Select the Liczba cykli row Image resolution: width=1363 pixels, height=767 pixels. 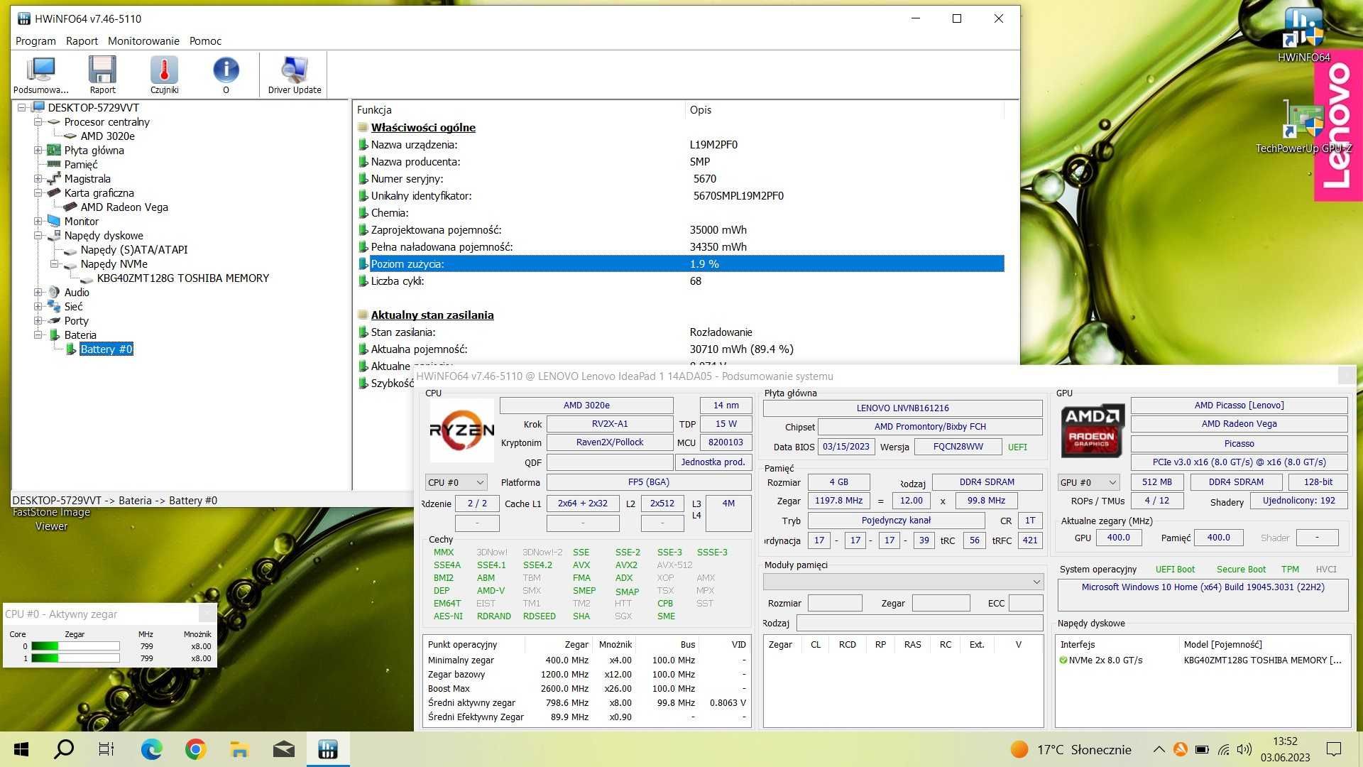(680, 281)
